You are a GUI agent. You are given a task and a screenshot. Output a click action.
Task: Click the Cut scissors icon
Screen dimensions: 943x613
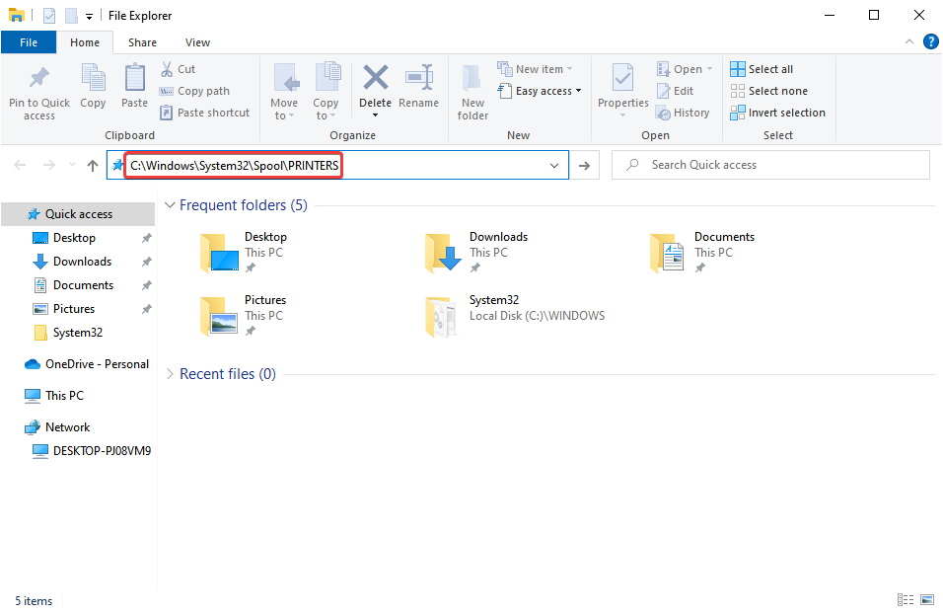point(167,69)
